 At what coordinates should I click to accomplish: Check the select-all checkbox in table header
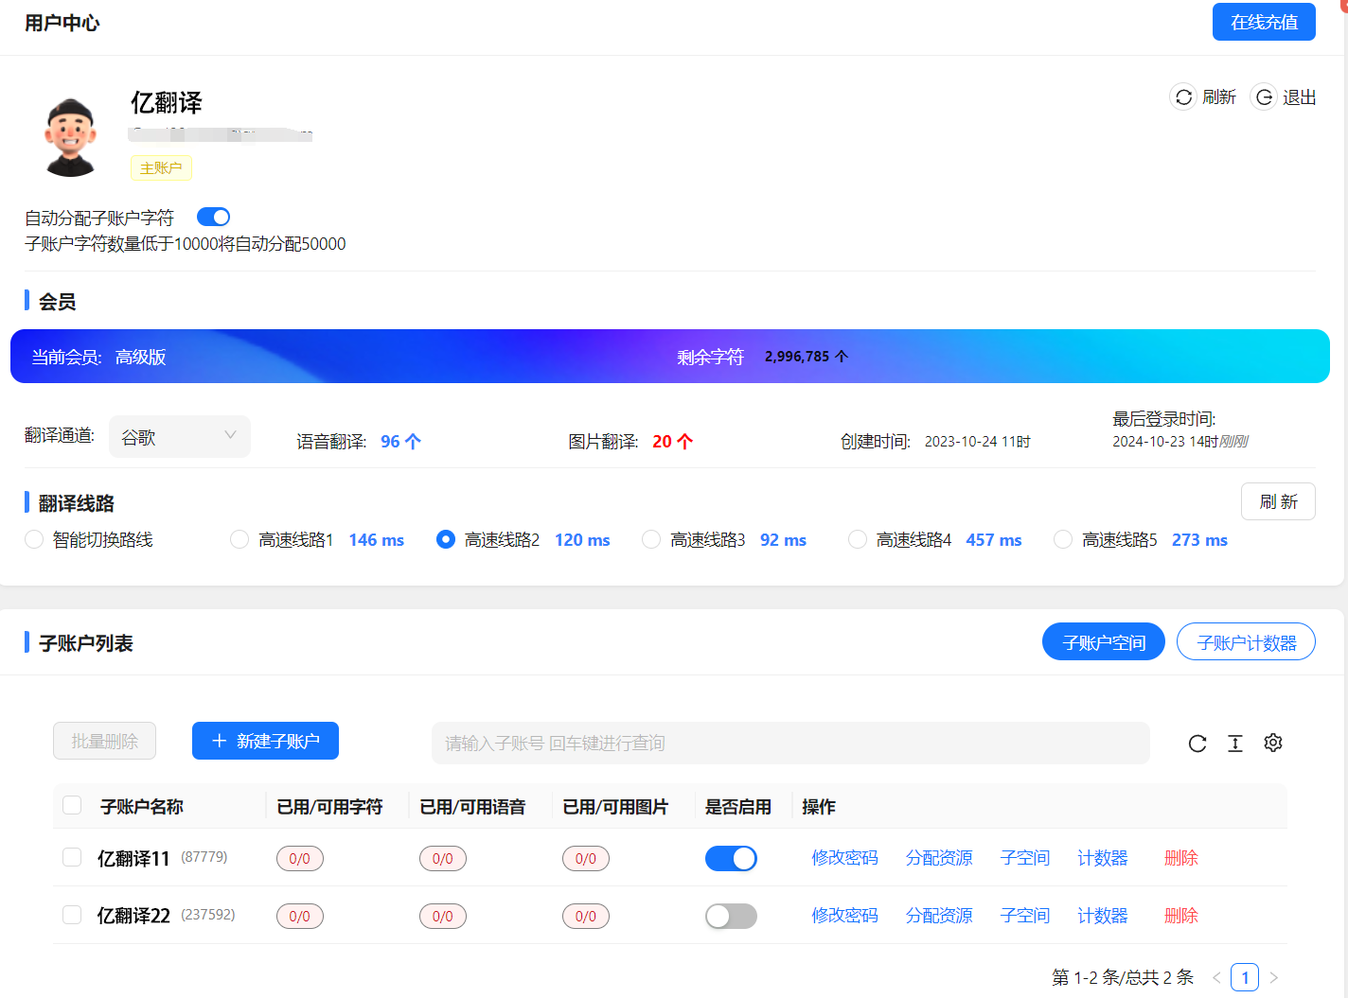72,805
